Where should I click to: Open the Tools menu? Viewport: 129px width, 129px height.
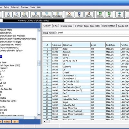[33, 7]
